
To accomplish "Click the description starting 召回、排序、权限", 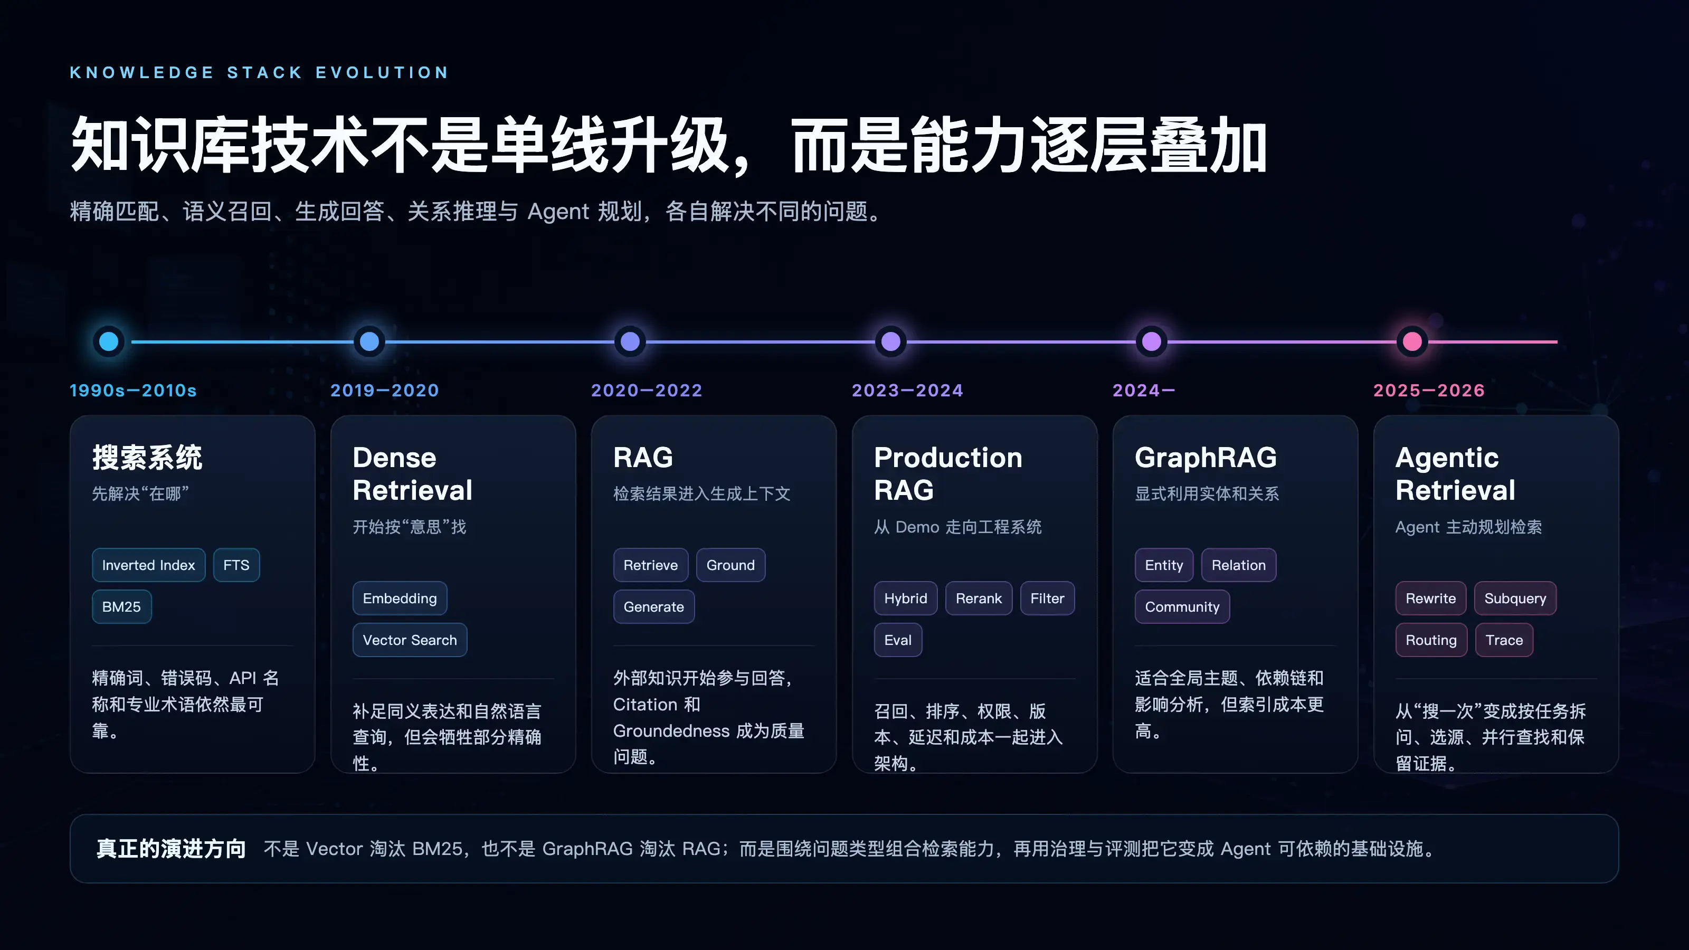I will pyautogui.click(x=969, y=738).
